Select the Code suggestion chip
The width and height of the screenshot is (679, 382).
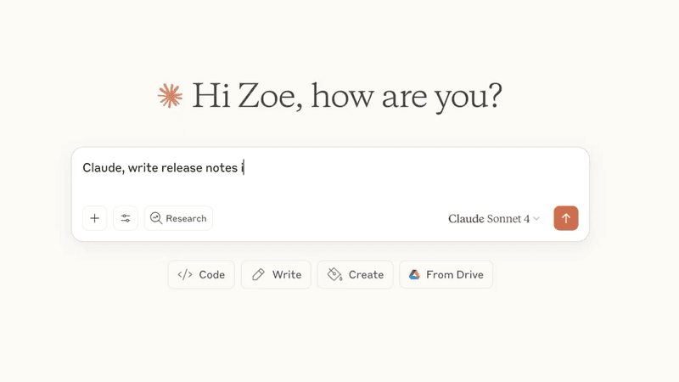pyautogui.click(x=201, y=274)
